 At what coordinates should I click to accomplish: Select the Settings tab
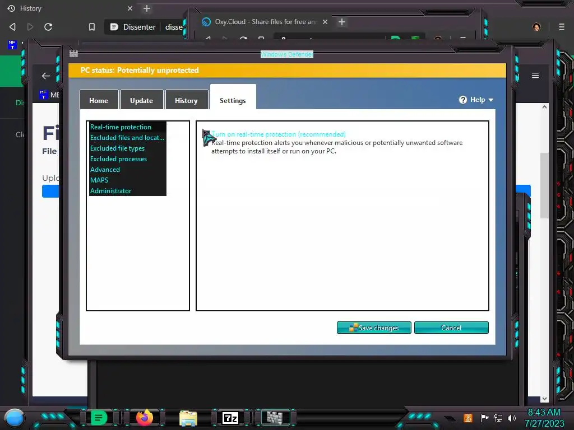233,99
